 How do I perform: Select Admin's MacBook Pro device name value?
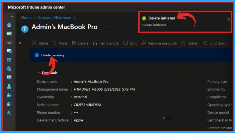pos(91,82)
